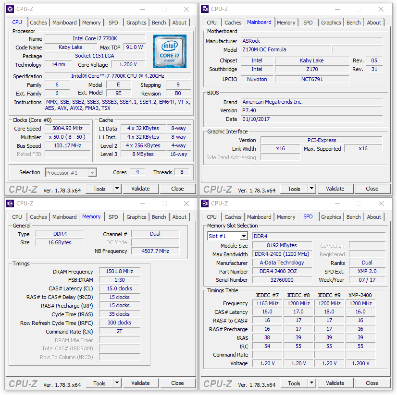Open the Mainboard tab in the Memory window
The width and height of the screenshot is (397, 395).
pos(64,217)
